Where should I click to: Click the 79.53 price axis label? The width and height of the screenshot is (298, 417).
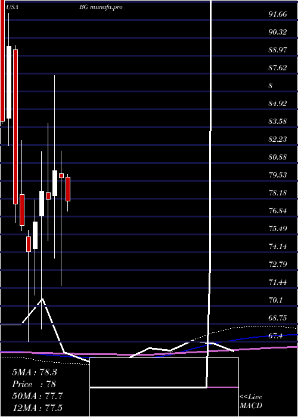[x=278, y=175]
